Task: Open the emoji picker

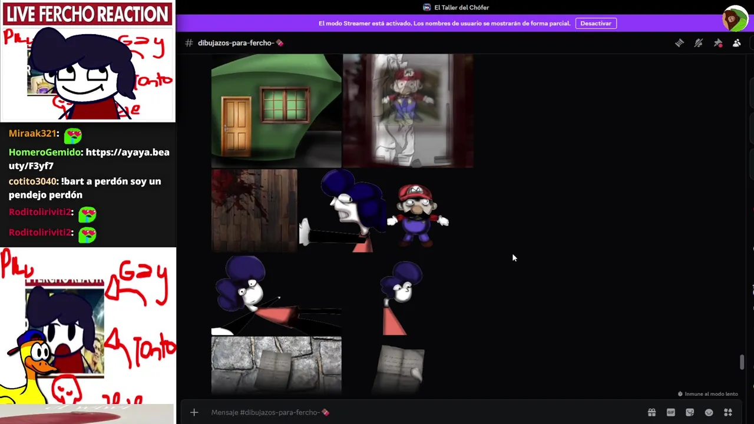Action: [x=709, y=412]
